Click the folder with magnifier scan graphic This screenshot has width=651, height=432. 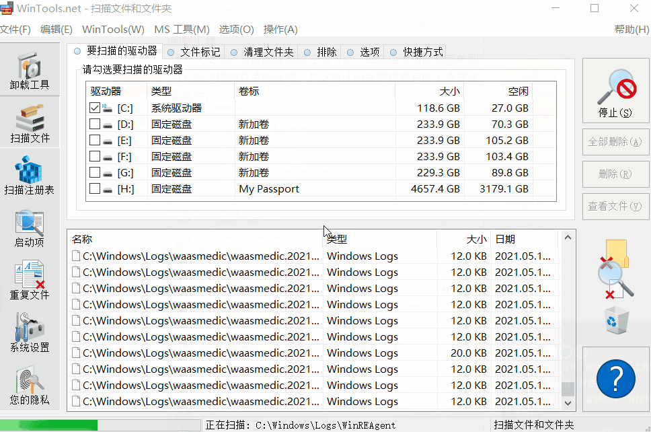click(x=616, y=268)
